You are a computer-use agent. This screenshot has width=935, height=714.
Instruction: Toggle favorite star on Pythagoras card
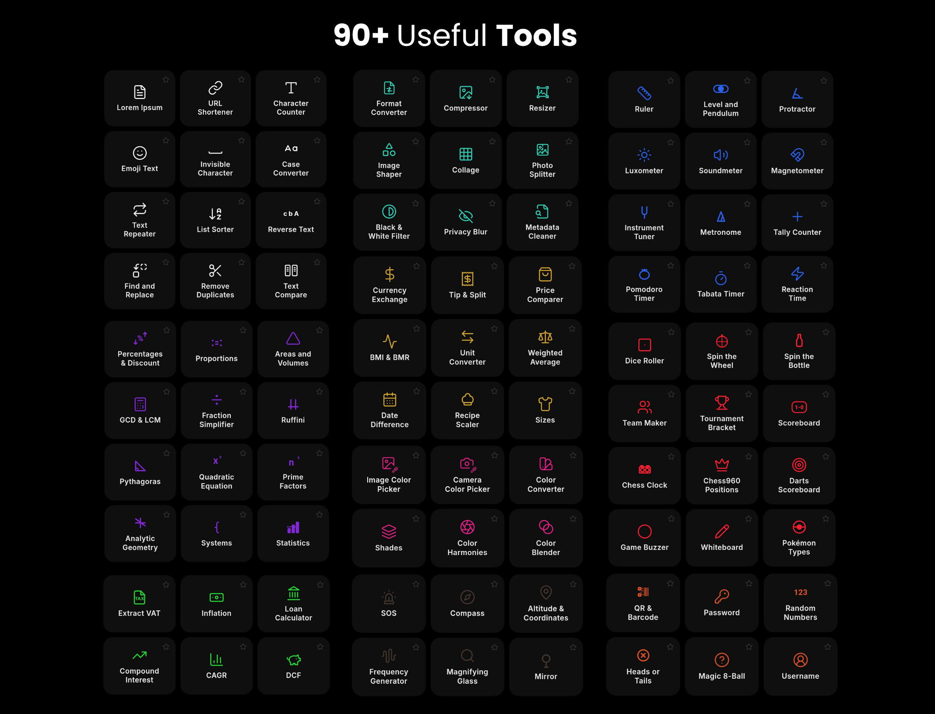(x=167, y=453)
